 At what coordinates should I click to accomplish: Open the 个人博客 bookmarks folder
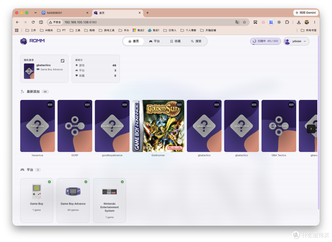point(188,30)
